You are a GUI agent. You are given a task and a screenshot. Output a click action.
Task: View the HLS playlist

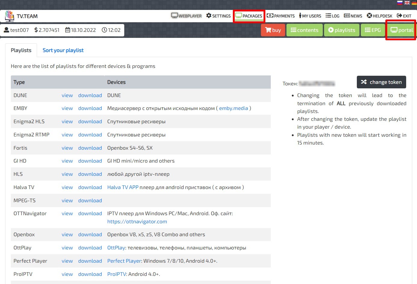67,174
